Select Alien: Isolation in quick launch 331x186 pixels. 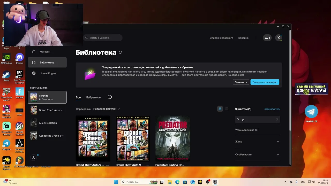tap(47, 123)
